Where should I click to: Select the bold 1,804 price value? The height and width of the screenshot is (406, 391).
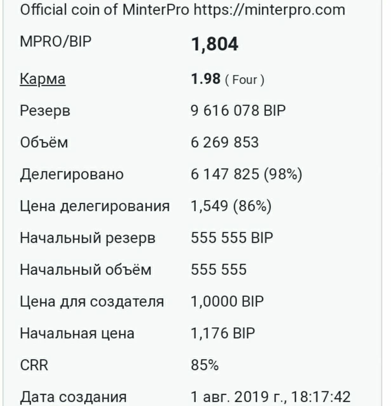click(215, 44)
